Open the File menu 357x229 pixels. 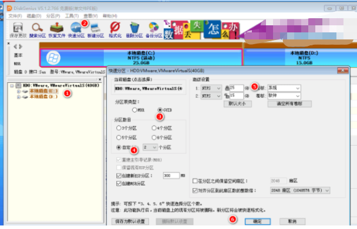(x=15, y=16)
